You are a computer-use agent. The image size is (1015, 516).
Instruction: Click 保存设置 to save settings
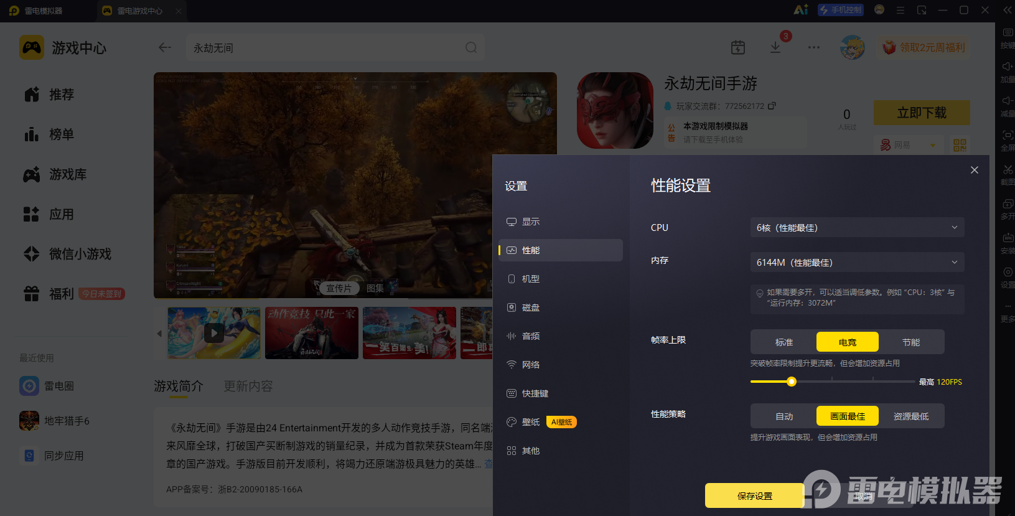coord(755,495)
